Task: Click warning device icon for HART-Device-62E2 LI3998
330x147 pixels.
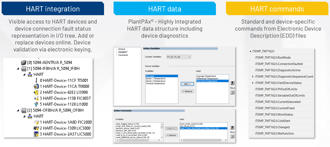Action: pos(36,92)
